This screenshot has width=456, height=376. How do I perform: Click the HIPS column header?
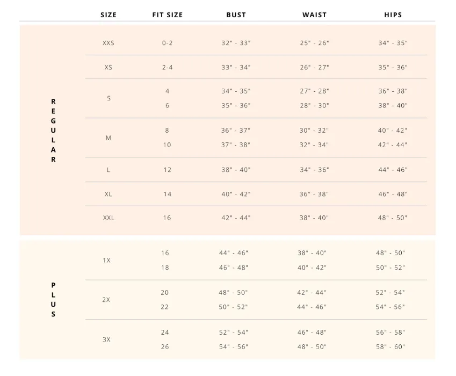(393, 15)
